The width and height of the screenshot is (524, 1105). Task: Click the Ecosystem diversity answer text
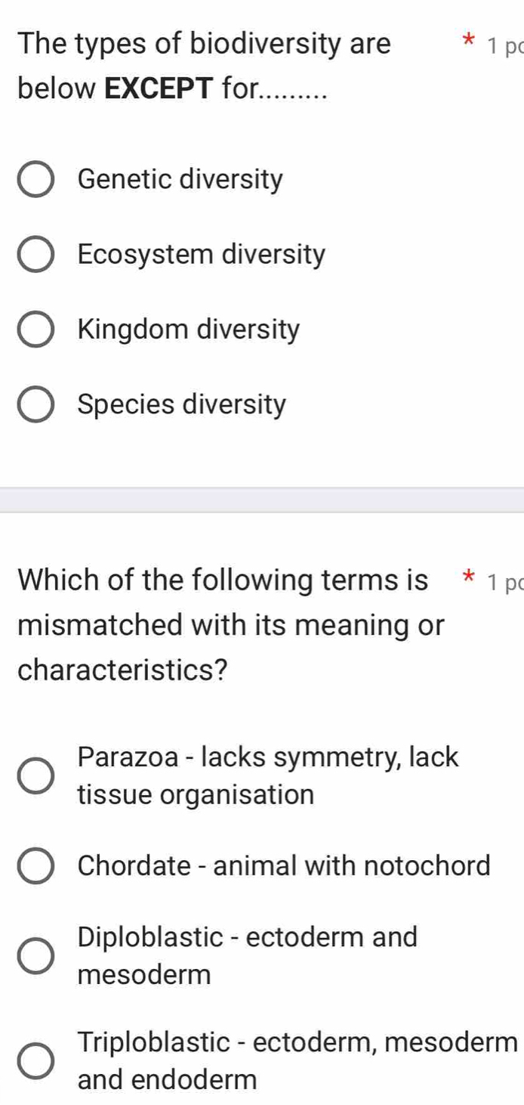click(x=200, y=254)
